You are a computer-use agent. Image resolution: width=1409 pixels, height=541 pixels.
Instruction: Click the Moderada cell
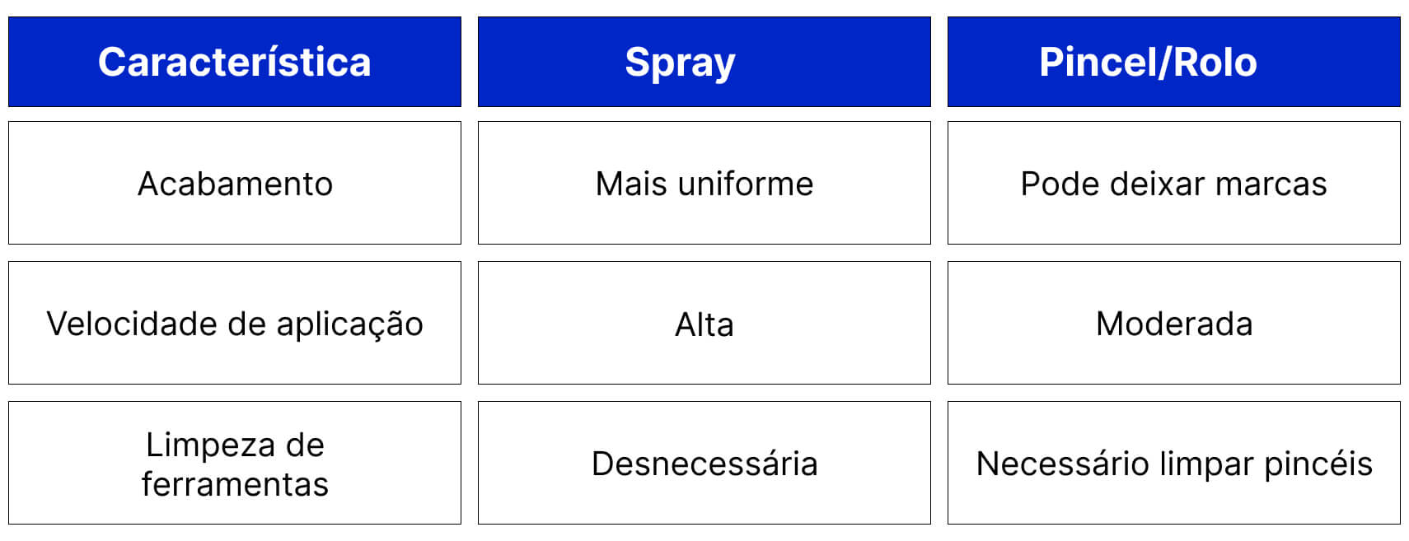(x=1173, y=323)
